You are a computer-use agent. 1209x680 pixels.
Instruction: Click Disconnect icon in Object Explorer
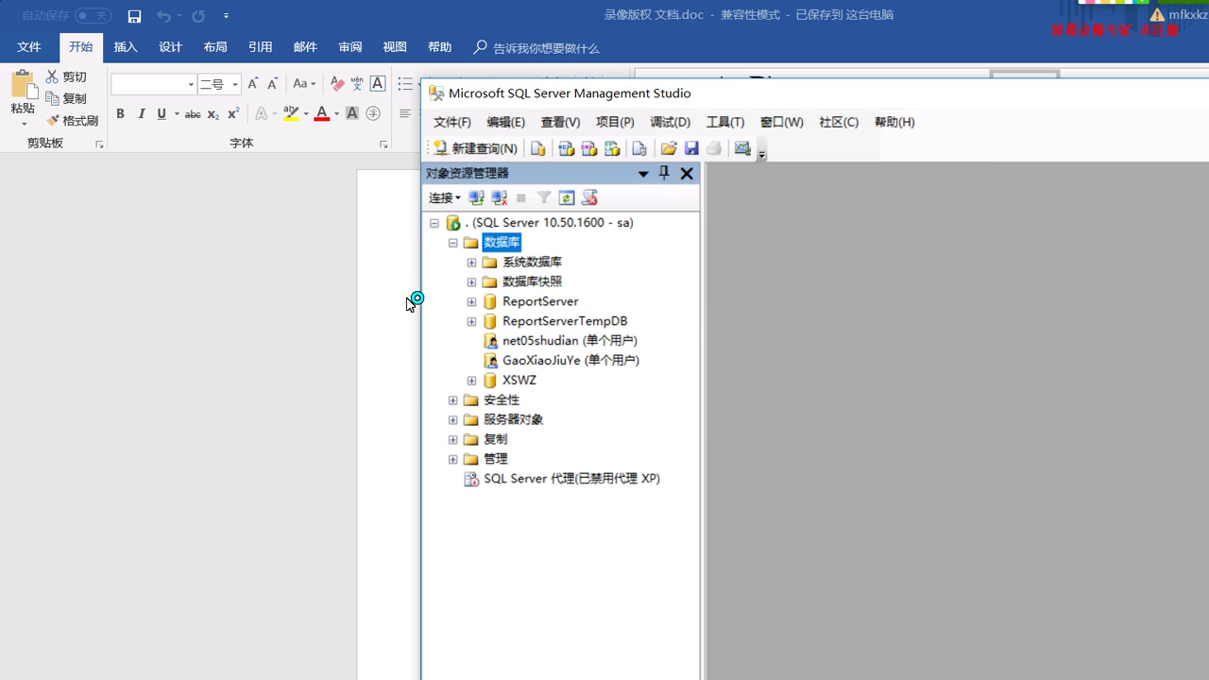pos(499,197)
